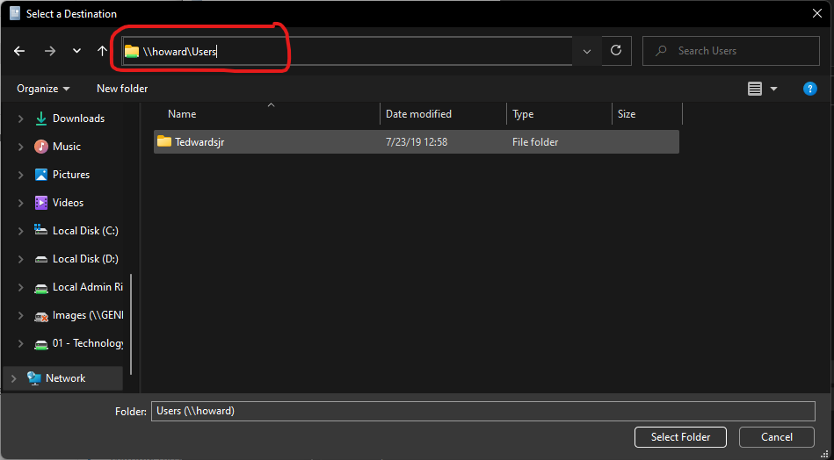Expand the Network tree node
Viewport: 834px width, 460px height.
13,378
